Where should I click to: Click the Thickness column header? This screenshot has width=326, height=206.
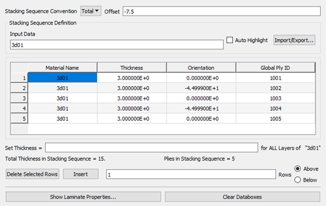(131, 68)
